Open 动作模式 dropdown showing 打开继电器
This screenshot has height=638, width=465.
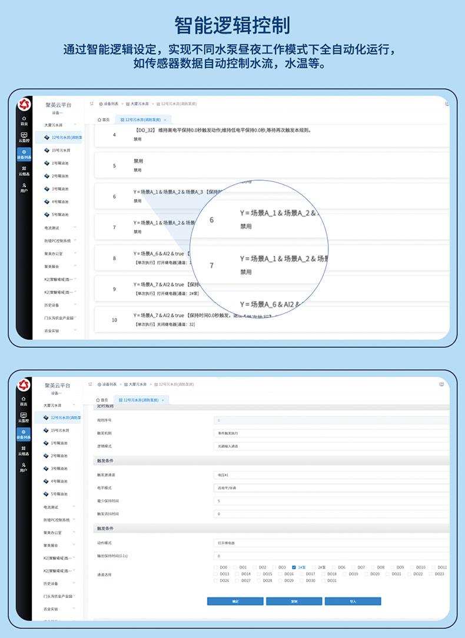click(x=331, y=543)
